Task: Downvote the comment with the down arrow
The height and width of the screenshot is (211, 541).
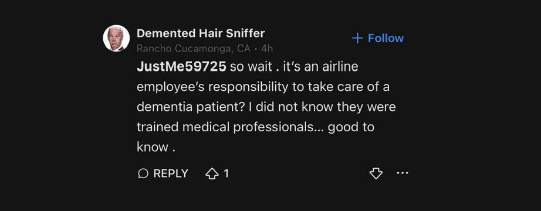Action: (x=376, y=173)
